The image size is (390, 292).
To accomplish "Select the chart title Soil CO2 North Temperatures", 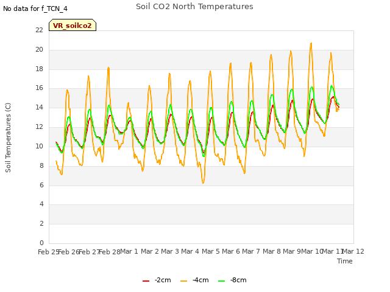I will pos(194,7).
